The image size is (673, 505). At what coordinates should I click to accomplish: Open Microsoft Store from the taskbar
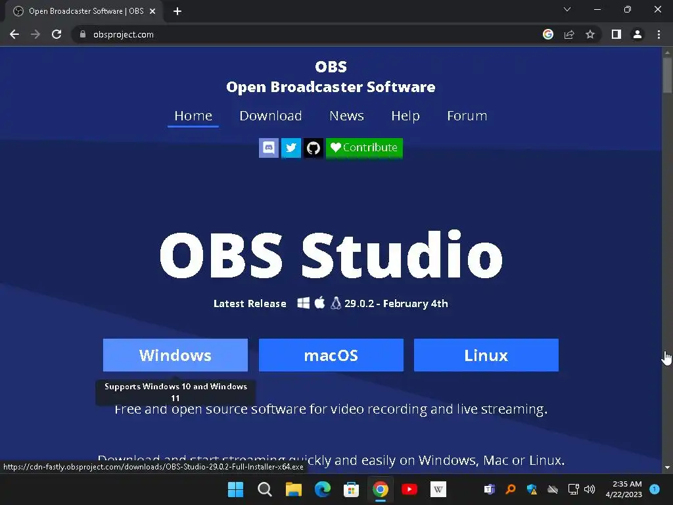(x=351, y=489)
